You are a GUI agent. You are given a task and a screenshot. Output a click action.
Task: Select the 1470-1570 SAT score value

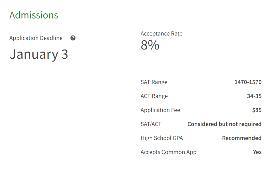pos(248,82)
